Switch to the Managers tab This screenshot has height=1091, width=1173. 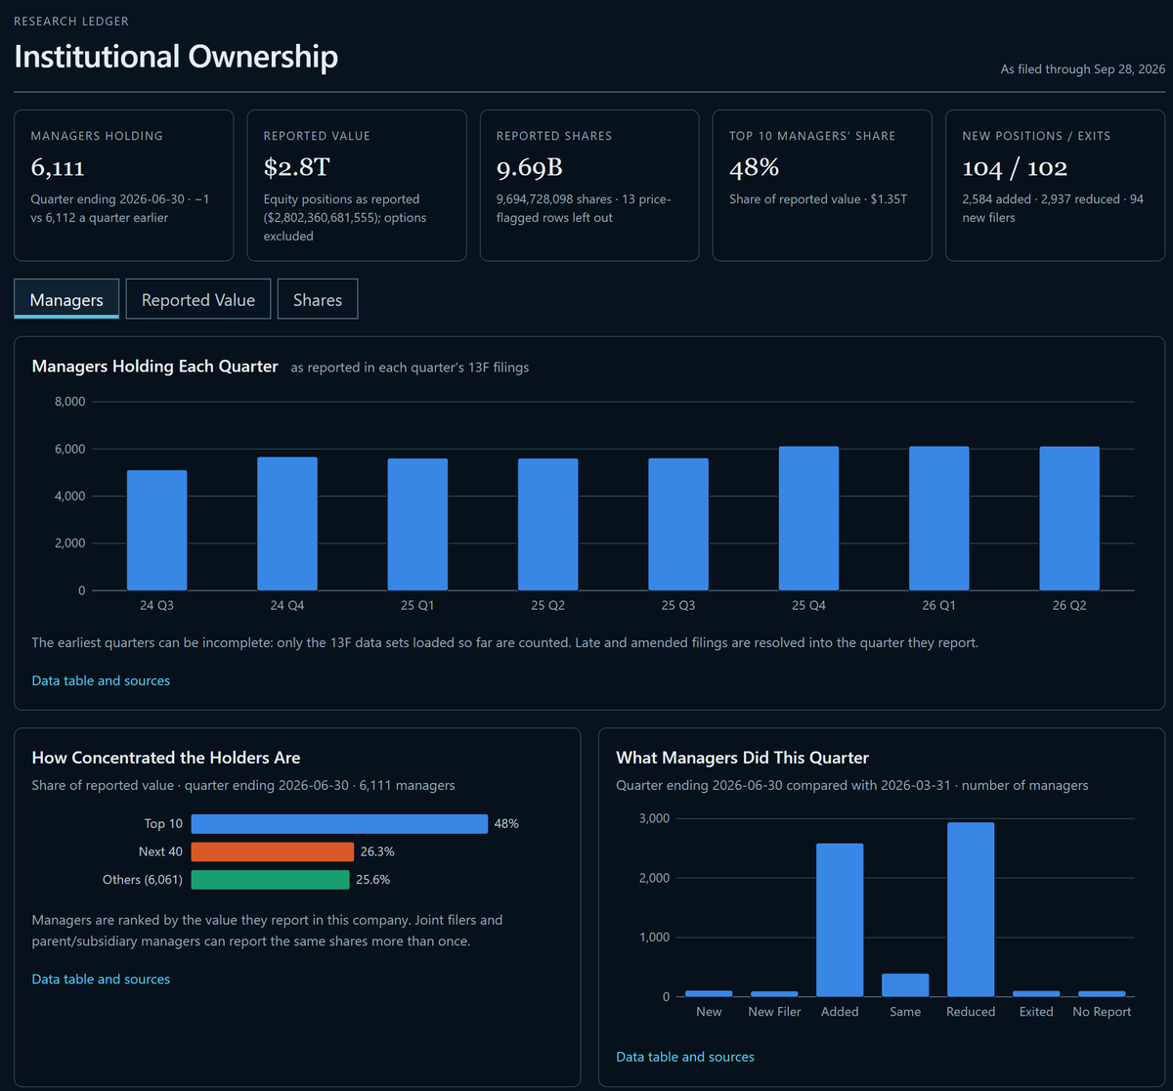(66, 299)
